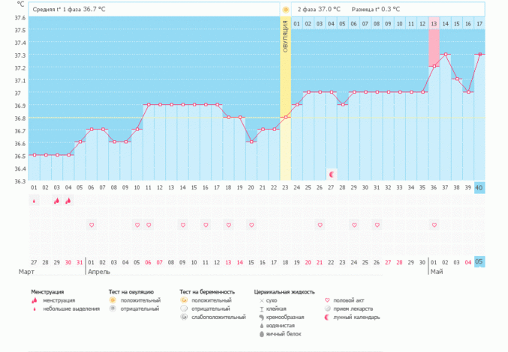Click the heart icon on cycle day 06
This screenshot has height=352, width=508.
pyautogui.click(x=92, y=225)
